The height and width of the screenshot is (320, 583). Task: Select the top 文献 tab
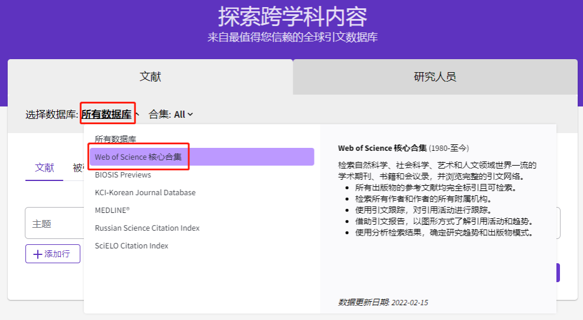point(150,77)
